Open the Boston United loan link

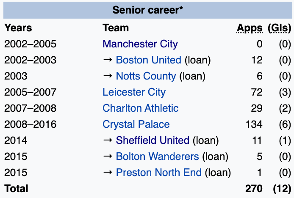(148, 60)
